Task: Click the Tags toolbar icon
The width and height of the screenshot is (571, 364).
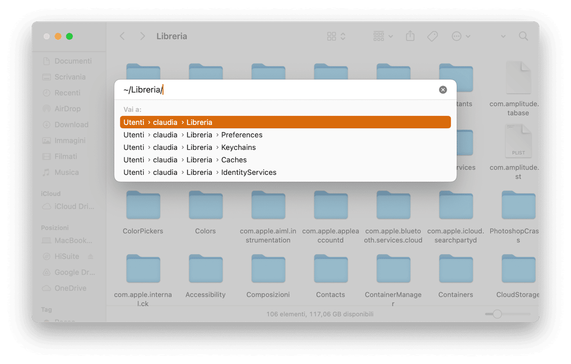Action: [432, 36]
